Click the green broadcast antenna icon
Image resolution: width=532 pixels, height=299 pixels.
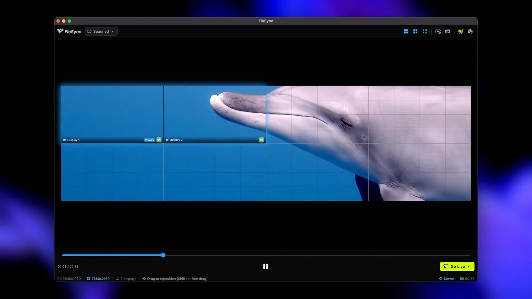pyautogui.click(x=461, y=31)
